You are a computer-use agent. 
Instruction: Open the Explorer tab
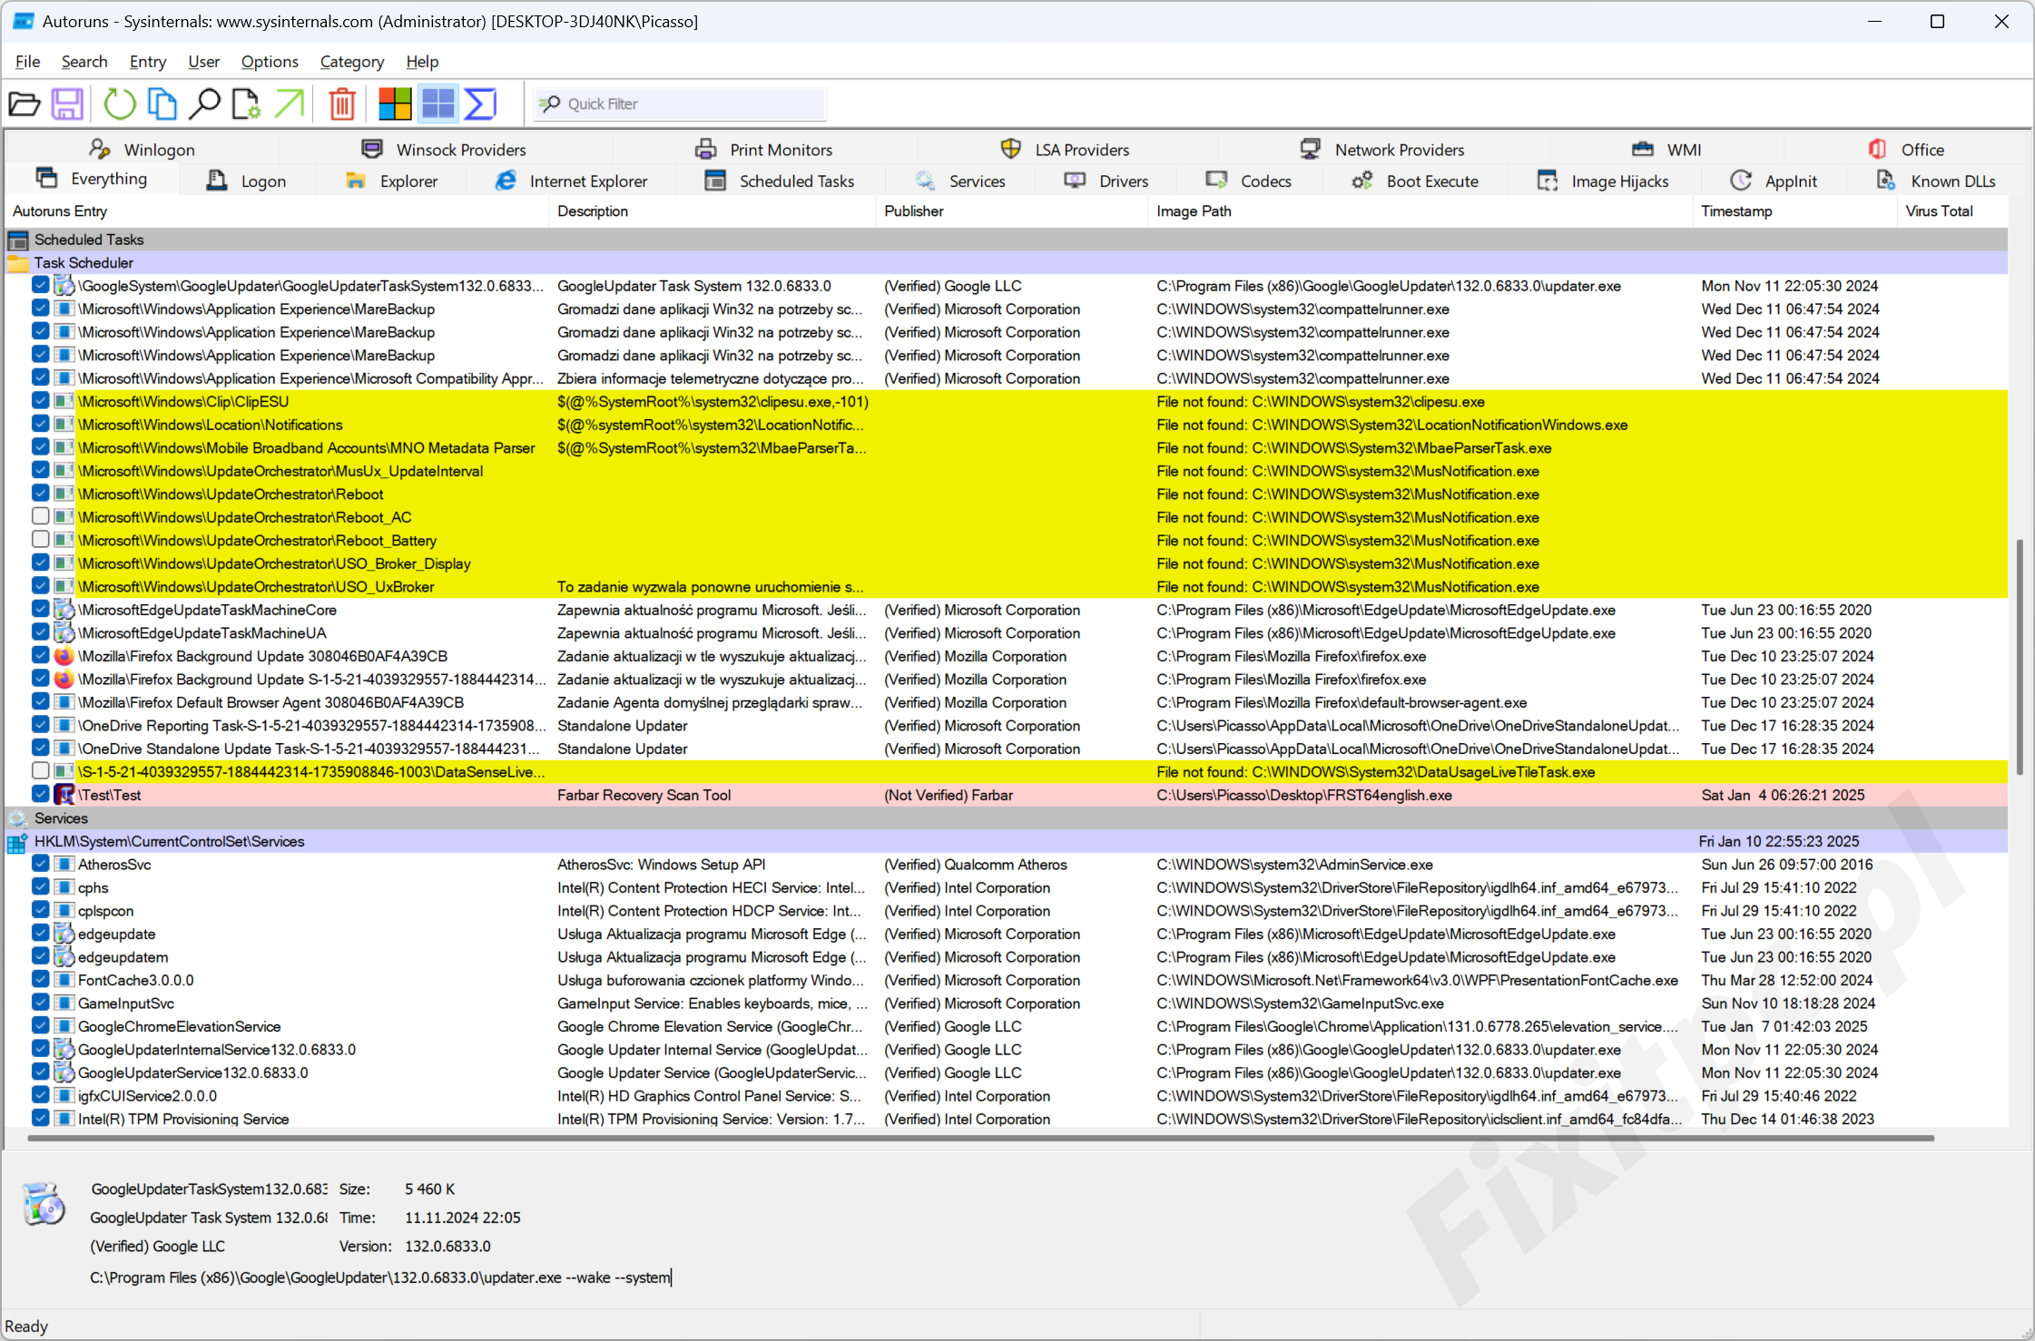tap(391, 181)
